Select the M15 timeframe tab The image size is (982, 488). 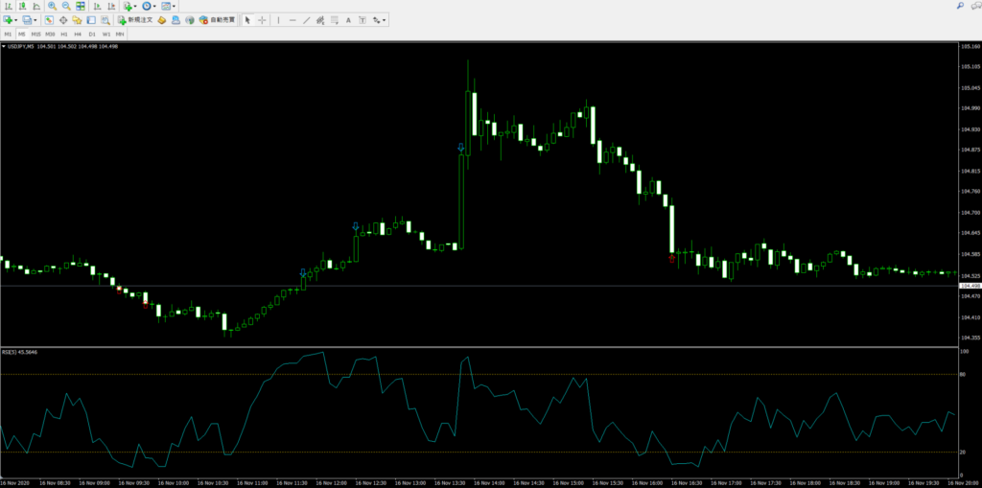(35, 34)
